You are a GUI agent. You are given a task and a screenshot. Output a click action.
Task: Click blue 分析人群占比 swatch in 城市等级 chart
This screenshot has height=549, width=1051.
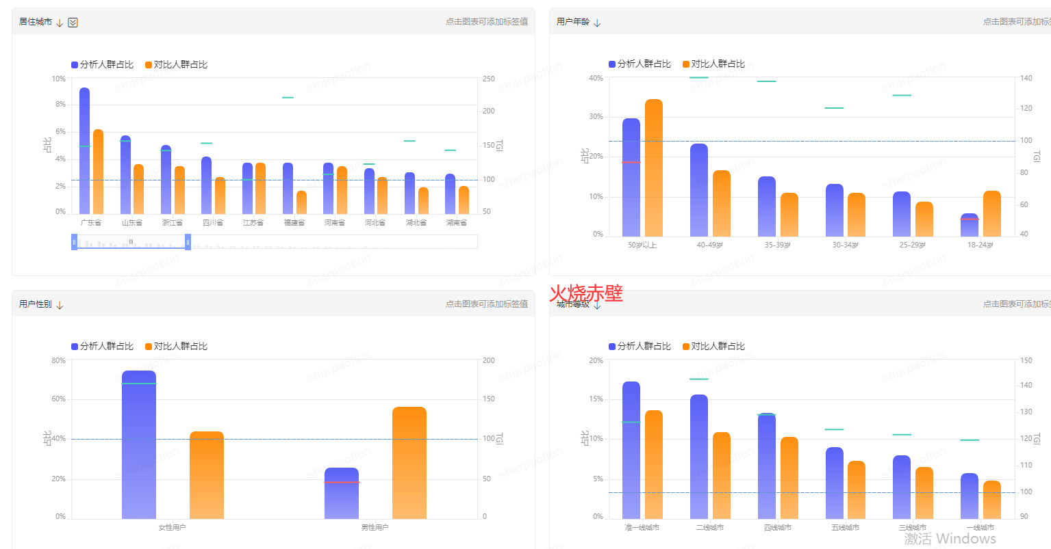tap(612, 347)
